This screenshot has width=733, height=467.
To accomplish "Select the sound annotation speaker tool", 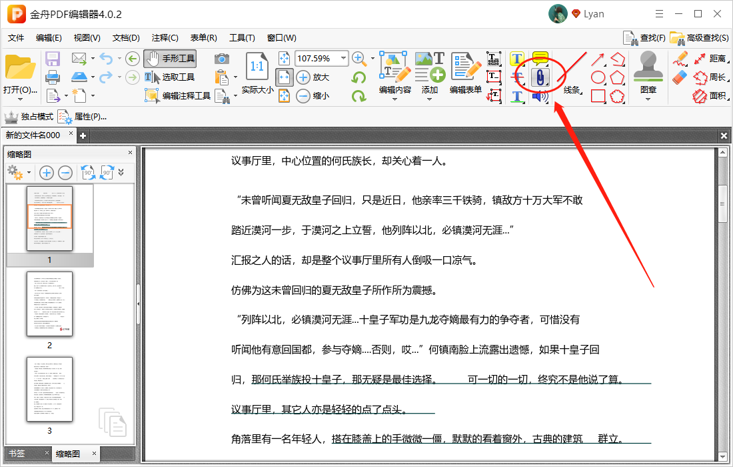I will (x=540, y=97).
